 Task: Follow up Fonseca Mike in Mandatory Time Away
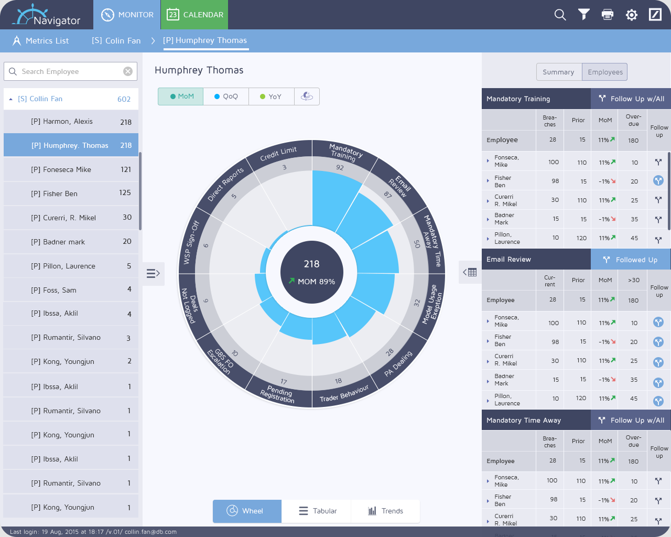[658, 481]
